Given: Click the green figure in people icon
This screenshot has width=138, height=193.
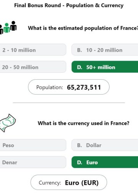Looking at the screenshot, I should [7, 28].
